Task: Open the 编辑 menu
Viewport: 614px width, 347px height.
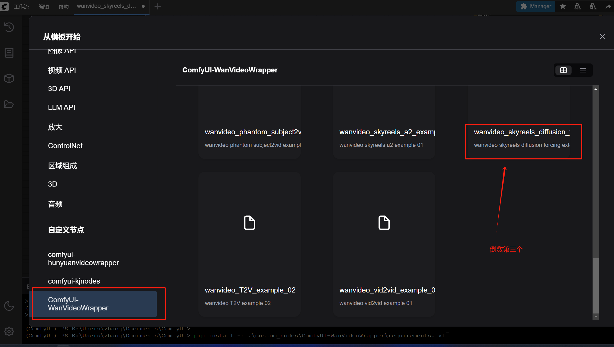Action: click(x=44, y=6)
